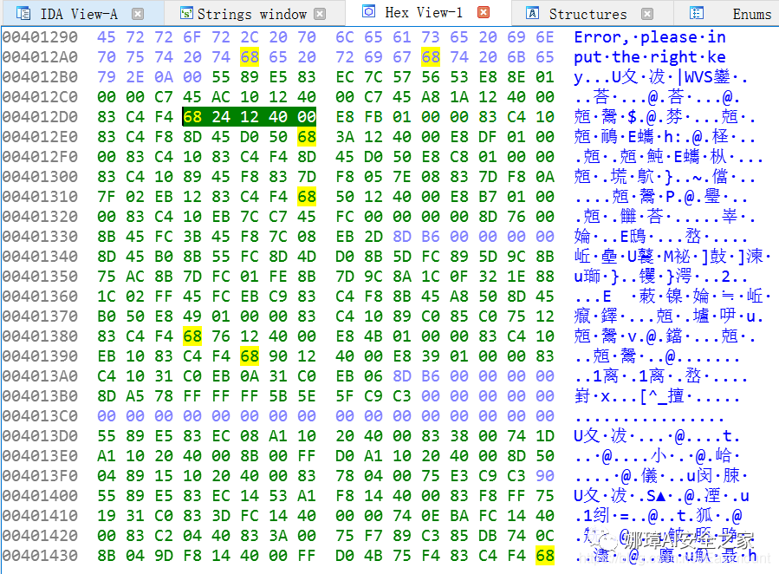Image resolution: width=779 pixels, height=574 pixels.
Task: Click address 00401350
Action: [40, 277]
